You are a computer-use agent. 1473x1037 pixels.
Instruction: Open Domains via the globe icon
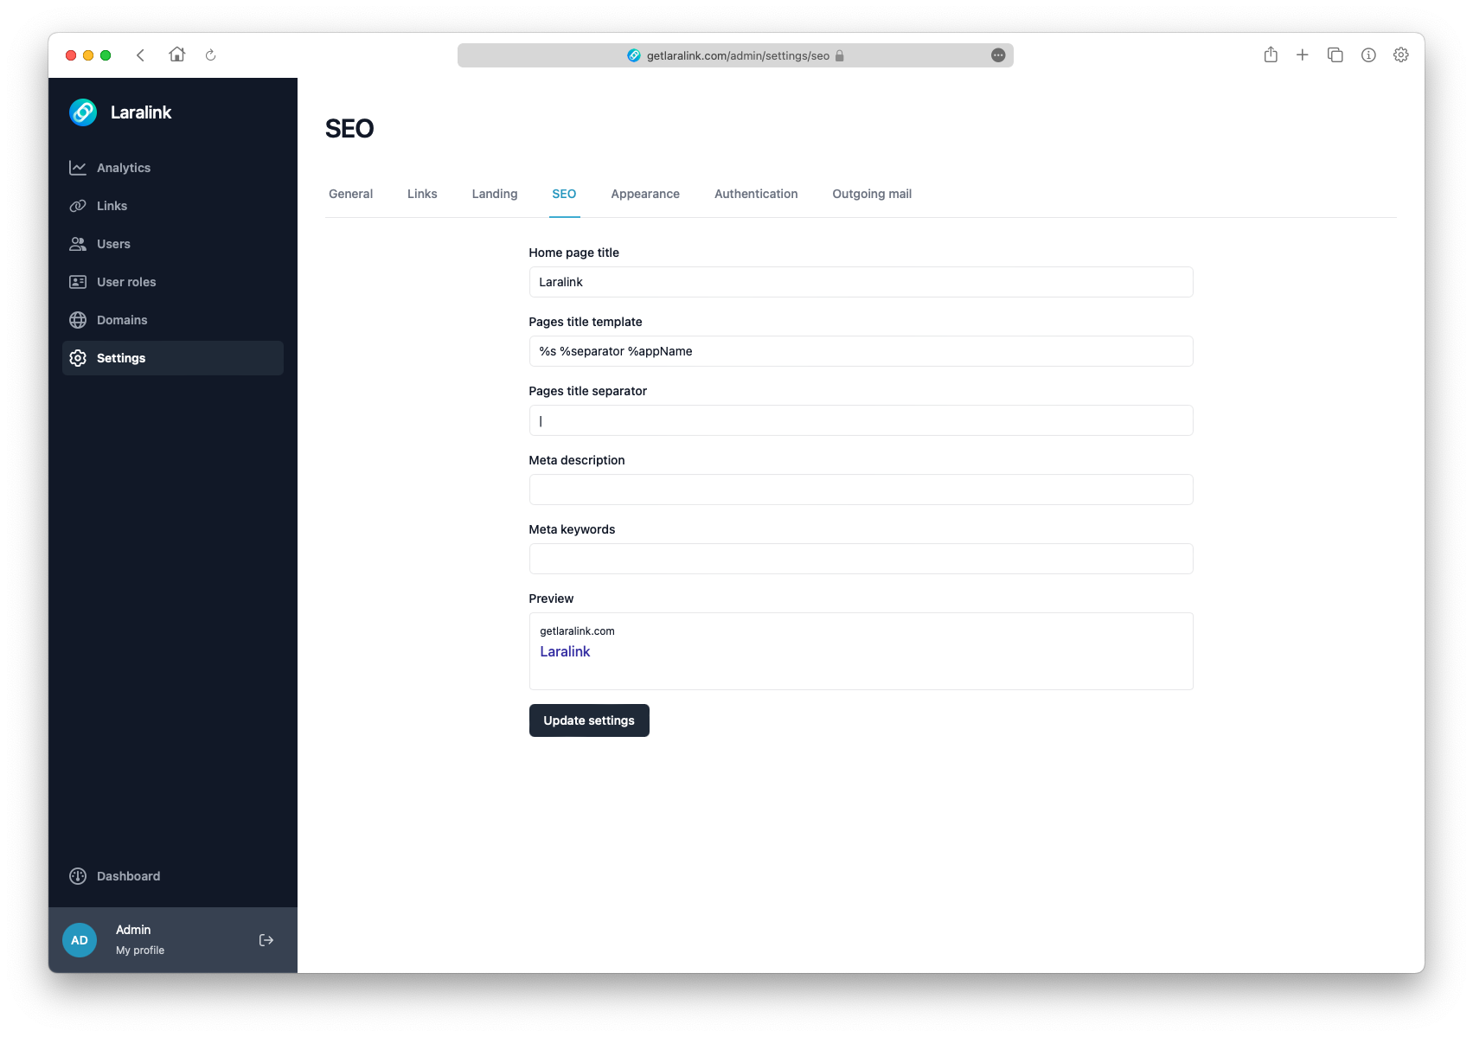tap(78, 320)
